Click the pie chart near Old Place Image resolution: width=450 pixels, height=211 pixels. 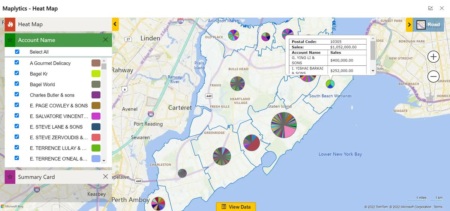233,36
